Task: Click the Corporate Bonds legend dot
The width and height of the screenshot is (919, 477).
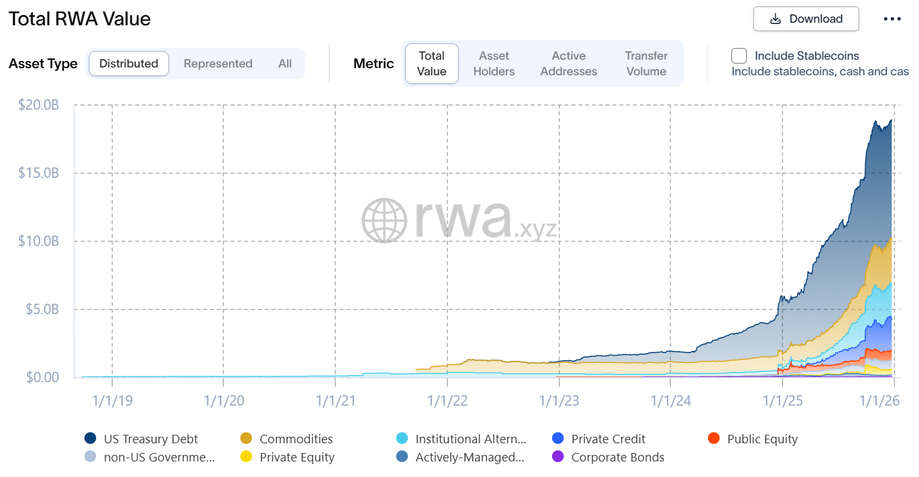Action: (x=558, y=457)
